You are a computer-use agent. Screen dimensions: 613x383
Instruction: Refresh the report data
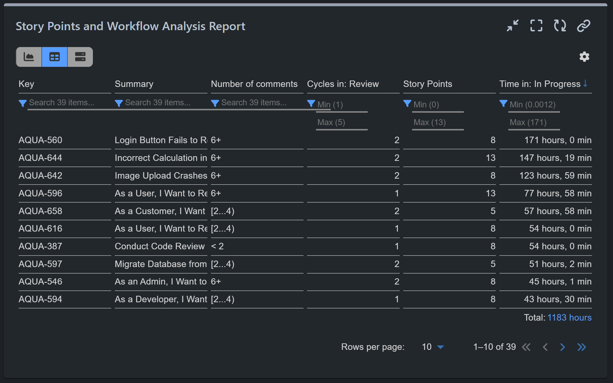pos(559,26)
